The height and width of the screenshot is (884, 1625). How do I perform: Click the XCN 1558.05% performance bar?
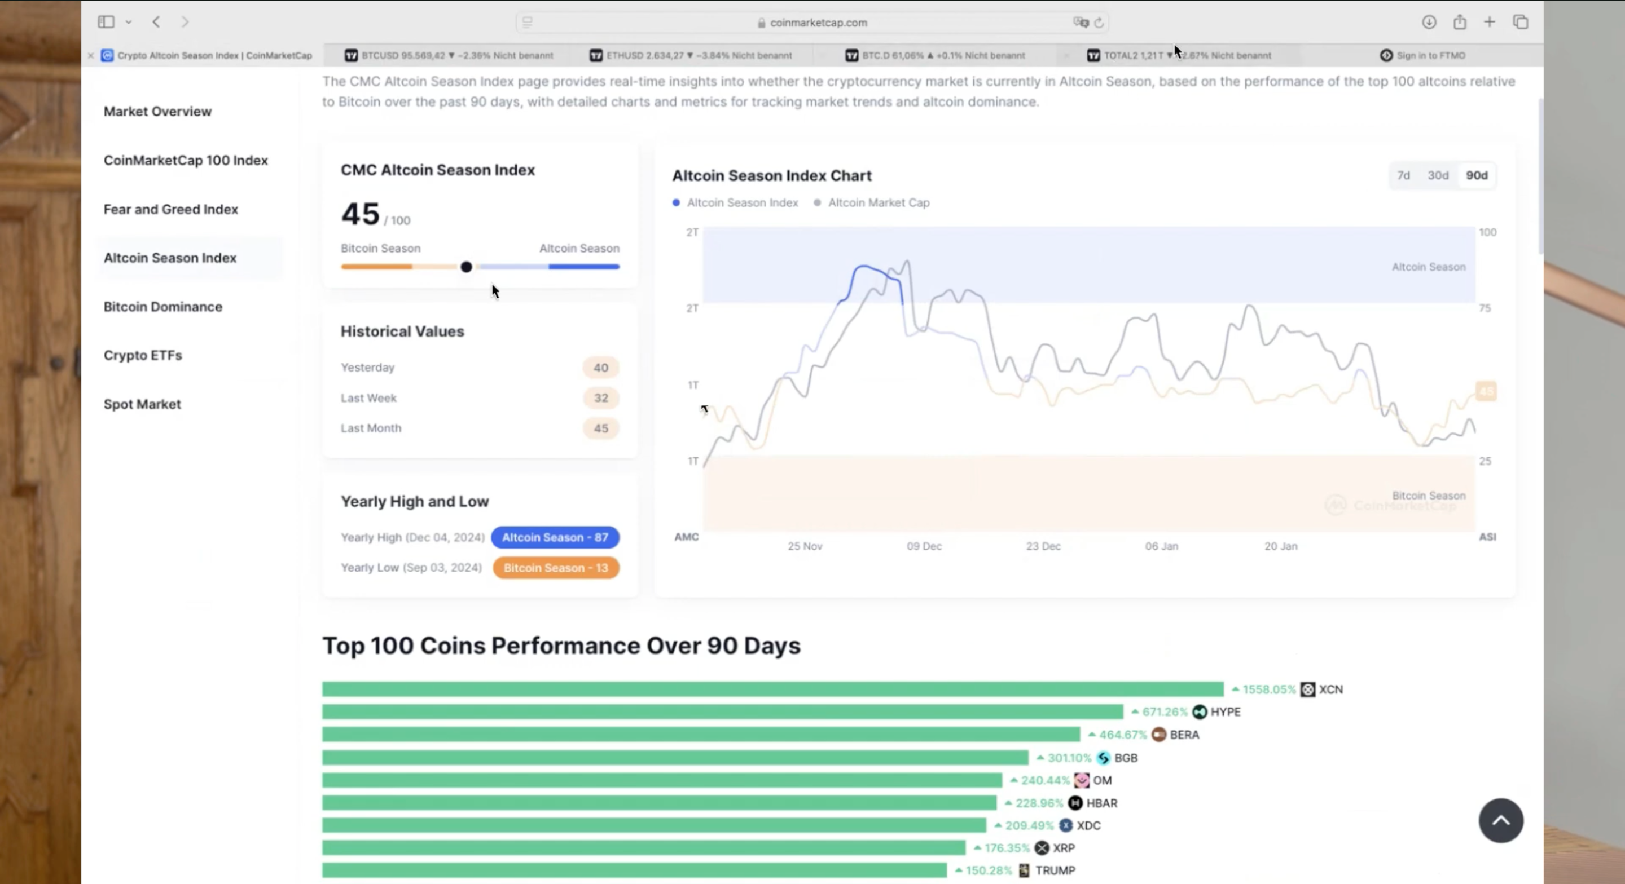773,689
